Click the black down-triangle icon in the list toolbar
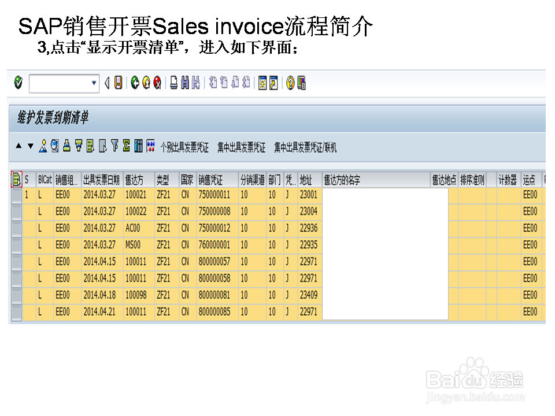The width and height of the screenshot is (555, 416). 31,146
